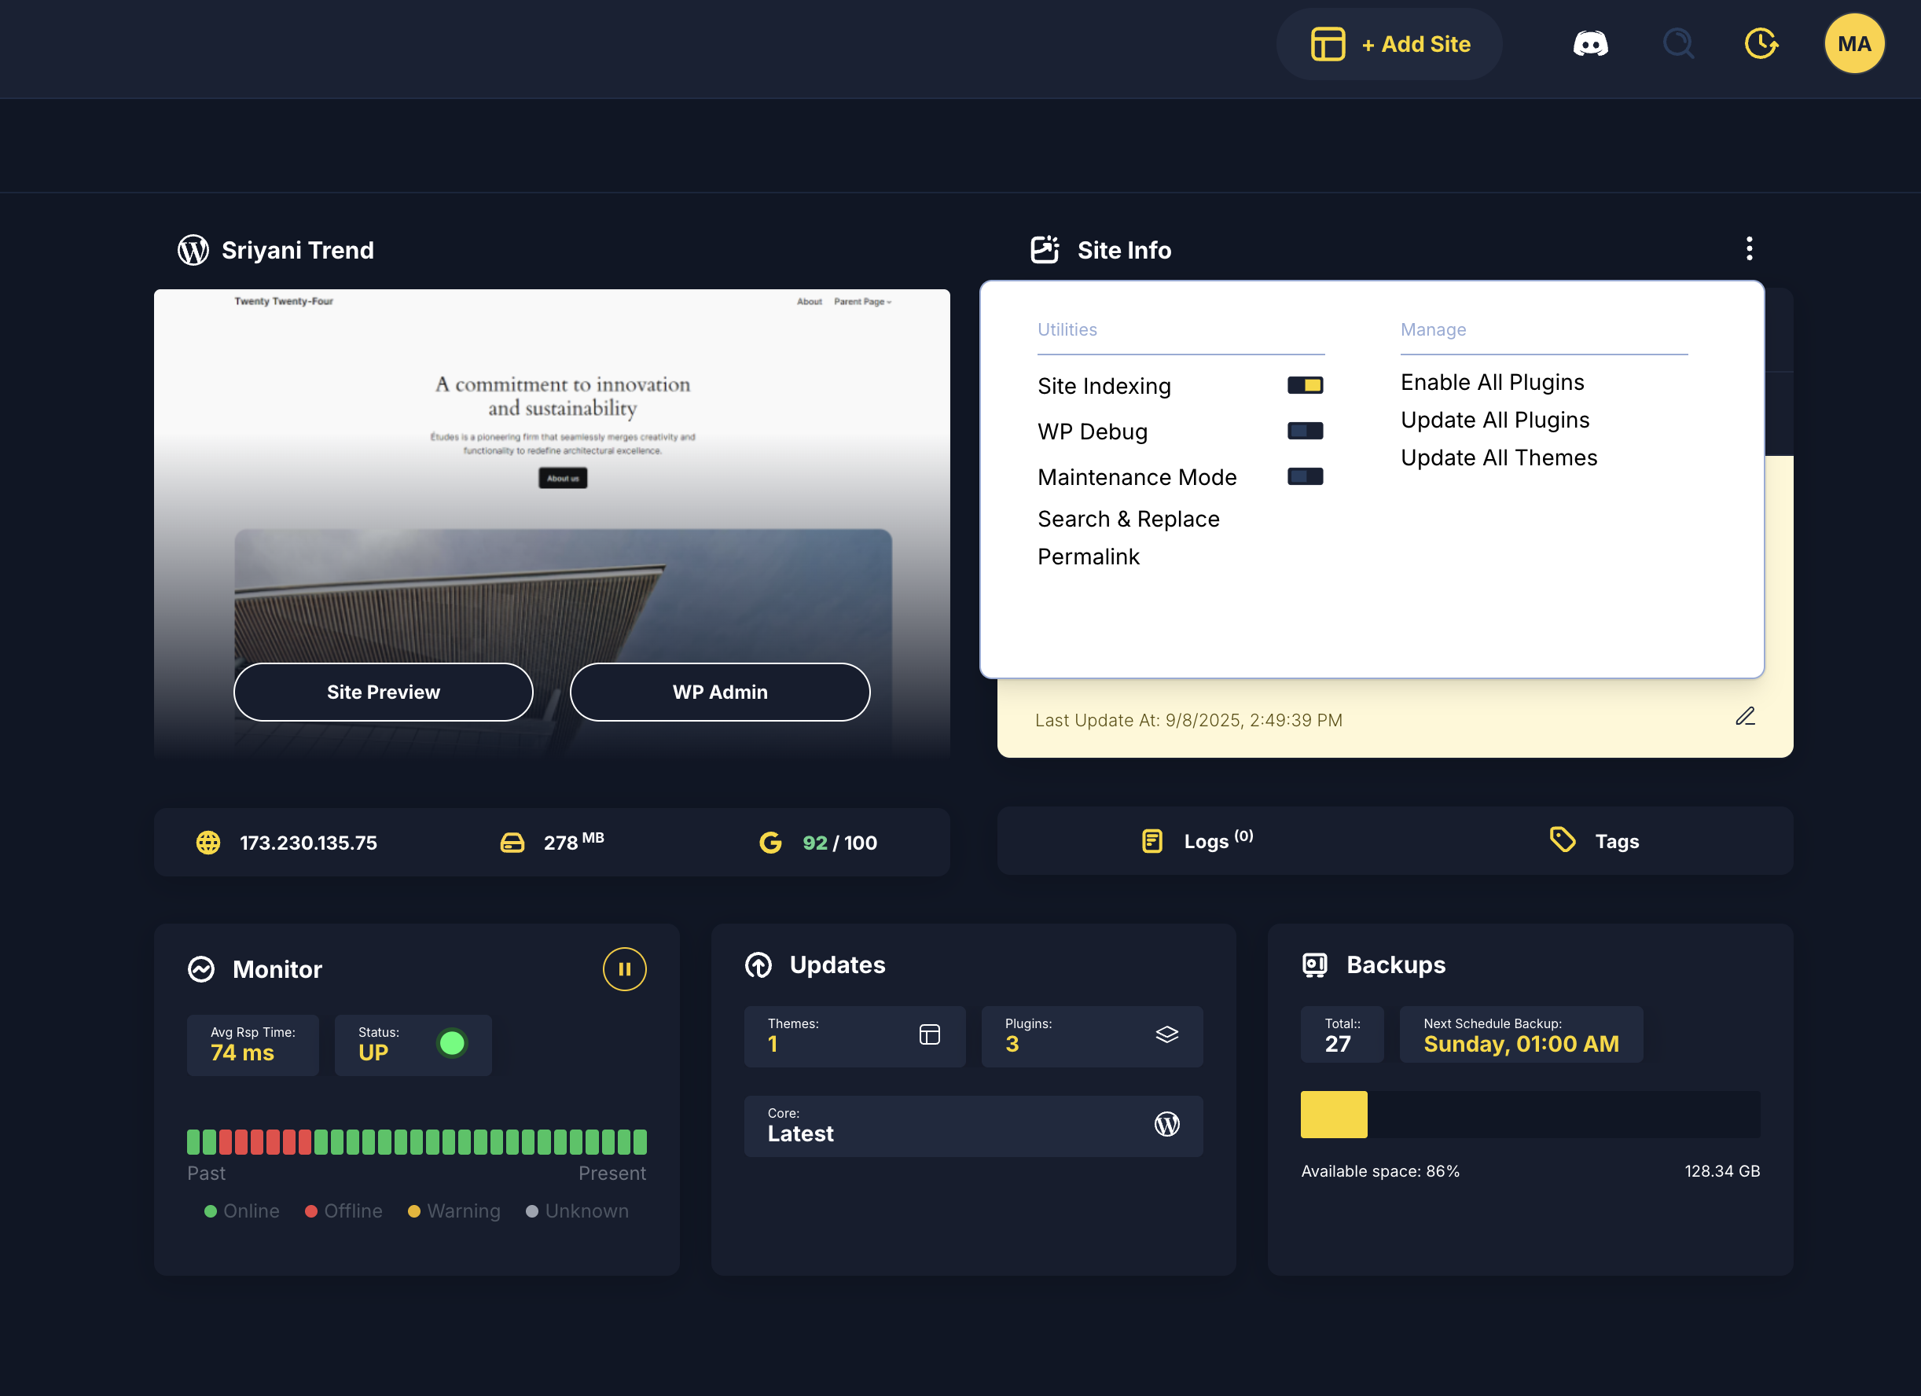The width and height of the screenshot is (1921, 1396).
Task: Enable the WP Debug switch
Action: click(x=1305, y=432)
